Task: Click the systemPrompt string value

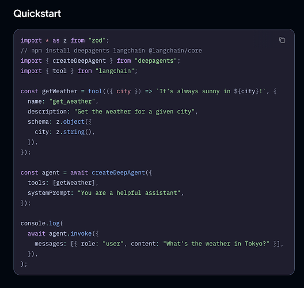Action: (x=129, y=193)
